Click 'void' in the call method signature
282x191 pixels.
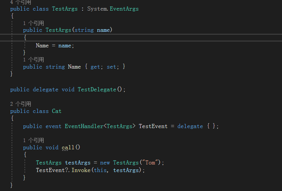pos(52,147)
